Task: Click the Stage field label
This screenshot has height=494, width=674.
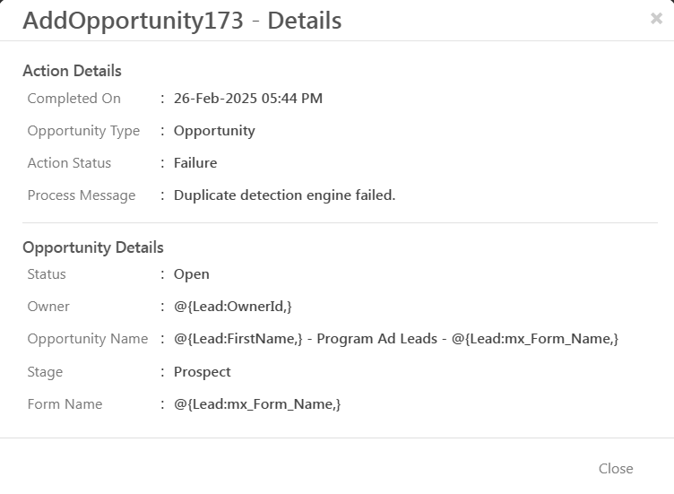Action: (x=45, y=372)
